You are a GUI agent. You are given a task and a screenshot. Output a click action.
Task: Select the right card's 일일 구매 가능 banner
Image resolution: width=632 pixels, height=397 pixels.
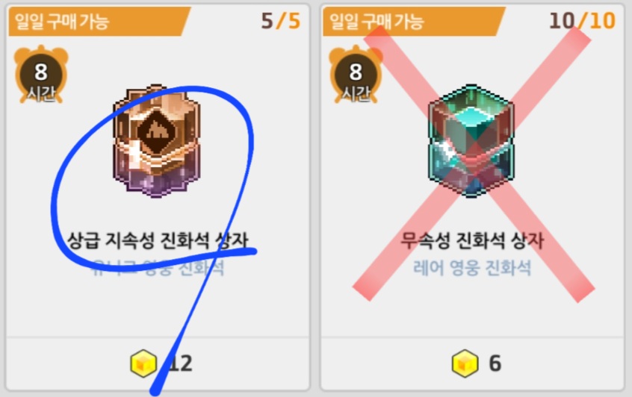click(x=414, y=22)
